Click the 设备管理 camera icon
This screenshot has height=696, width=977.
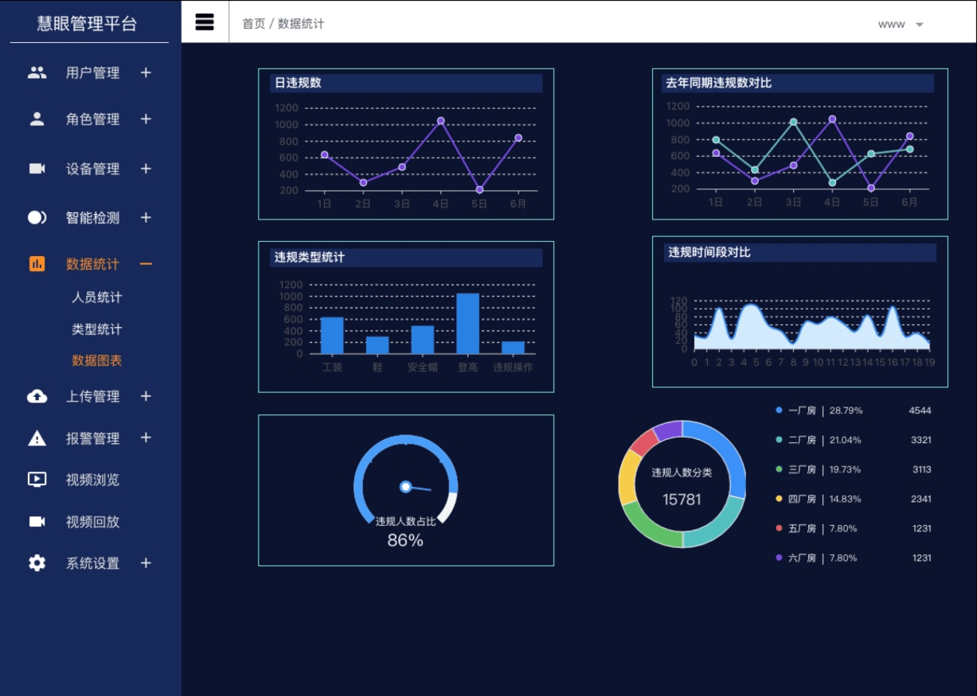(37, 169)
